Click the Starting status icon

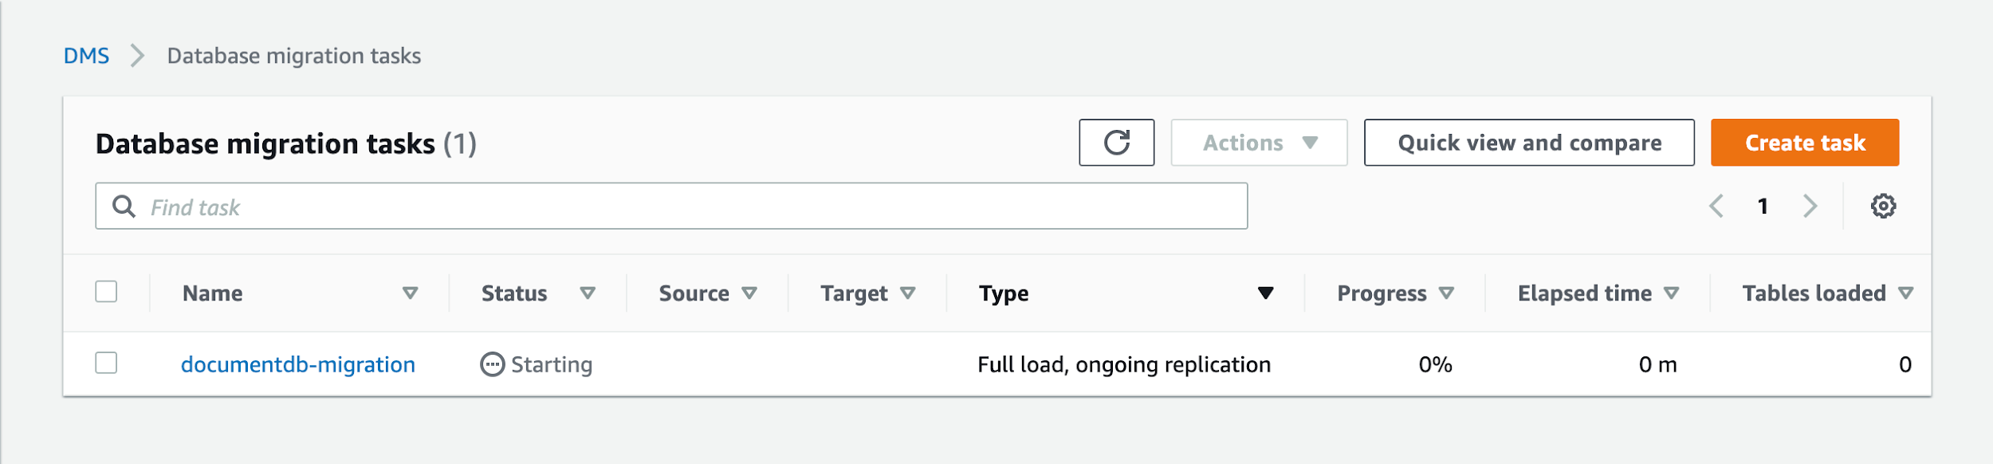click(x=492, y=364)
